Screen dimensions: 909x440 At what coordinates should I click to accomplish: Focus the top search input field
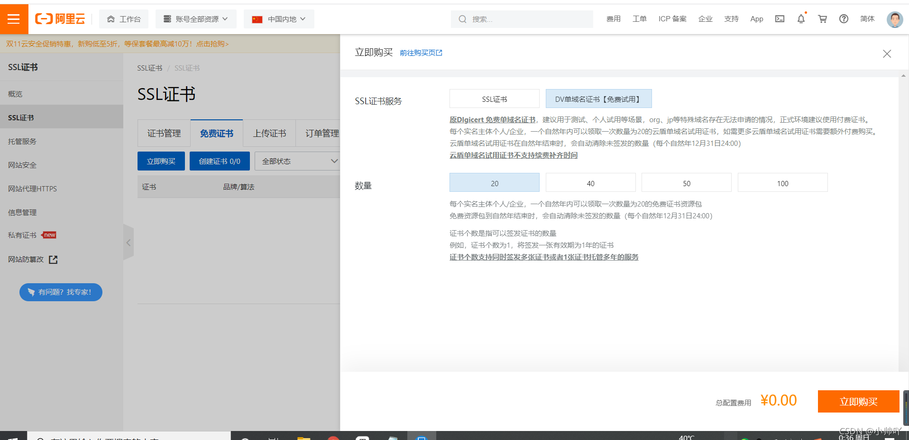pos(522,19)
